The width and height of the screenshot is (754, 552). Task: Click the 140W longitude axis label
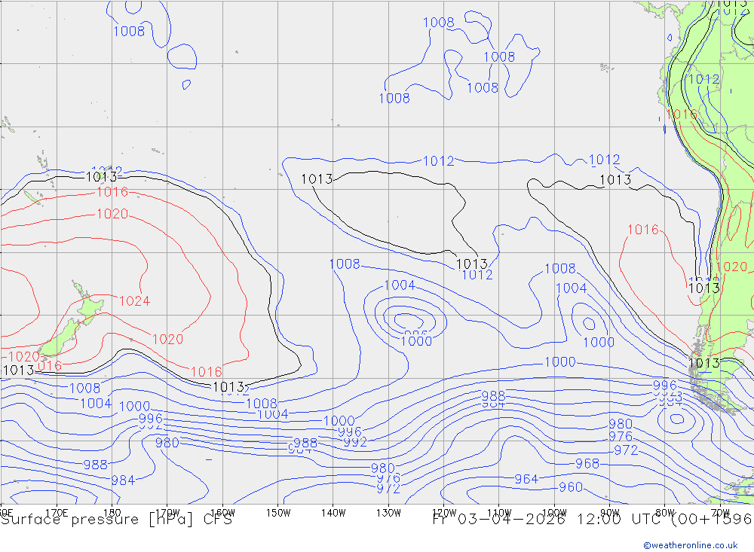point(333,513)
